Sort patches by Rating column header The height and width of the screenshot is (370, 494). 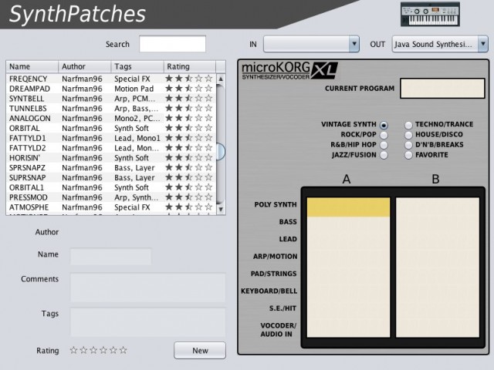(x=188, y=66)
